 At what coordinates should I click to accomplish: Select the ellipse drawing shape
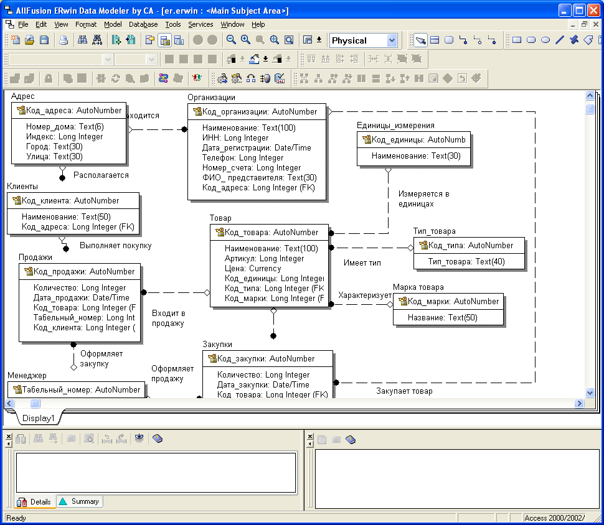point(545,40)
